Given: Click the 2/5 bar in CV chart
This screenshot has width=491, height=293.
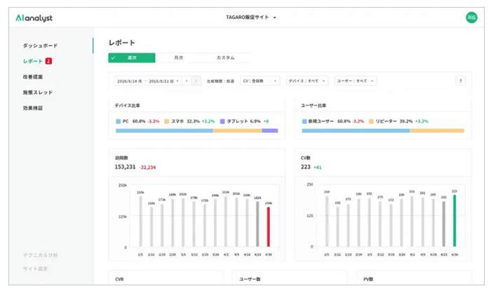Looking at the screenshot, I should [x=327, y=222].
